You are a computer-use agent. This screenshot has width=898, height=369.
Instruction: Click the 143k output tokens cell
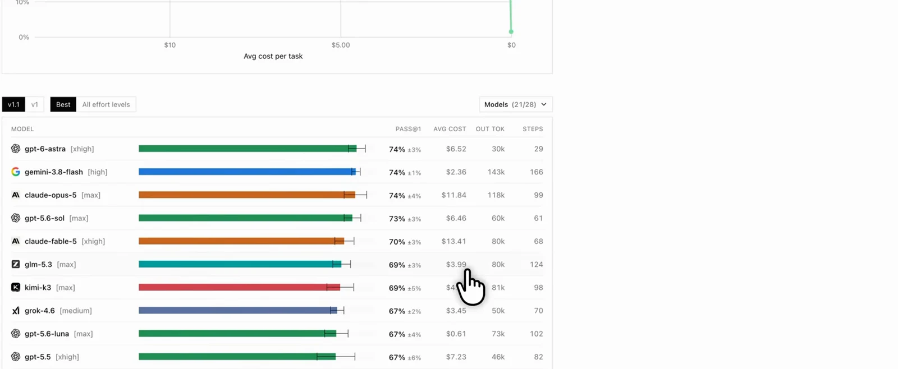[x=496, y=172]
